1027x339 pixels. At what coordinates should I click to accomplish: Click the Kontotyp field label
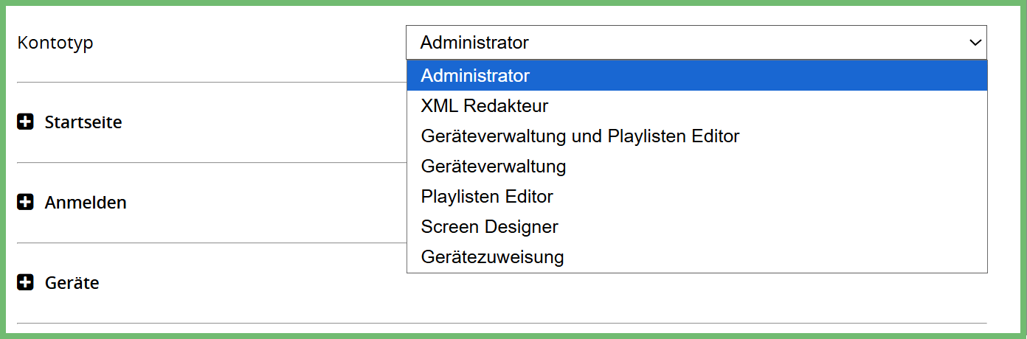(55, 43)
